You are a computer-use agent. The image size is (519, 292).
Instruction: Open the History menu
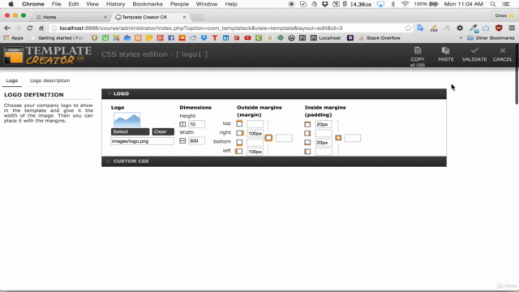(x=115, y=4)
